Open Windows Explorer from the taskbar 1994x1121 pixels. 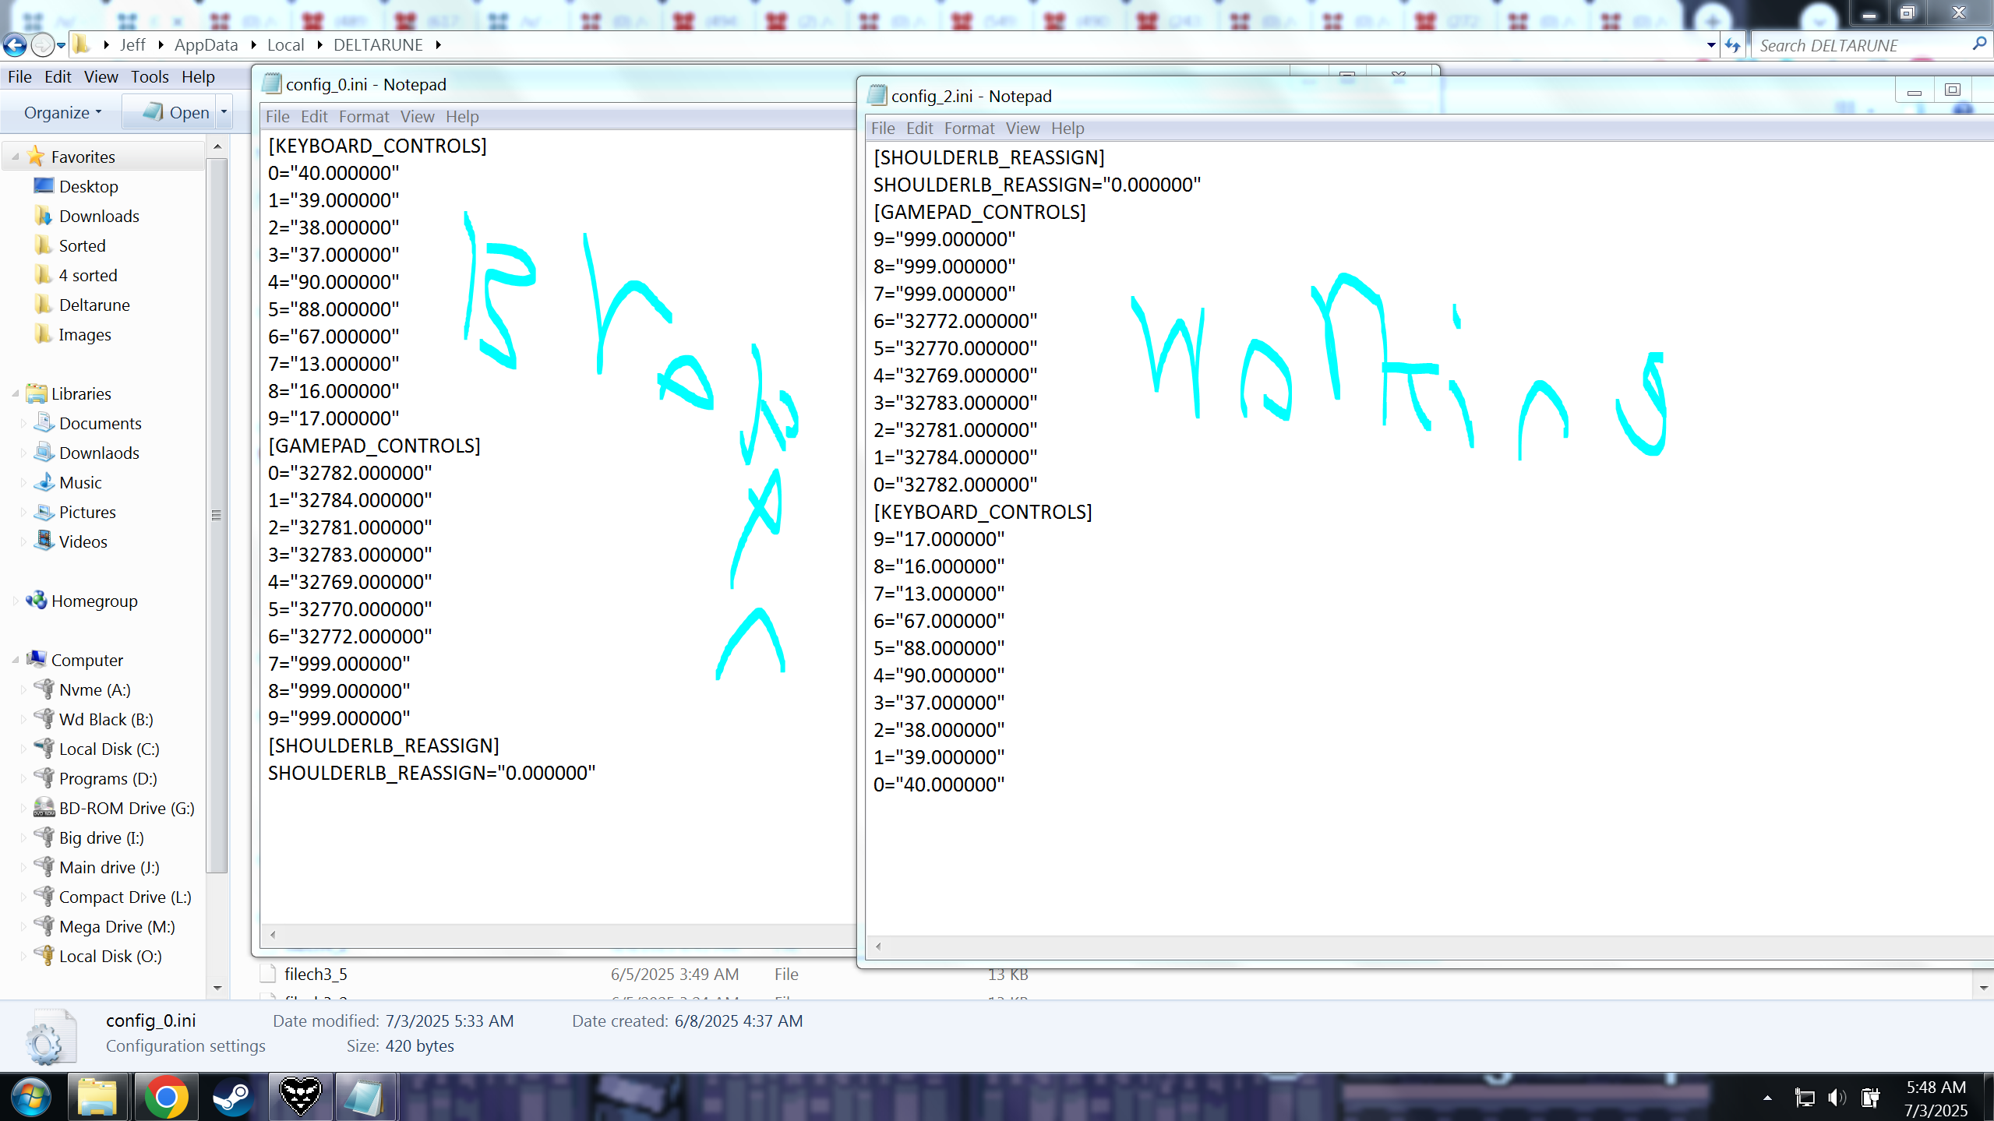click(97, 1097)
